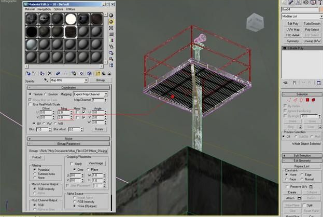Enable Apply checkbox in Cropping/Placement
Image resolution: width=323 pixels, height=217 pixels.
coord(72,164)
